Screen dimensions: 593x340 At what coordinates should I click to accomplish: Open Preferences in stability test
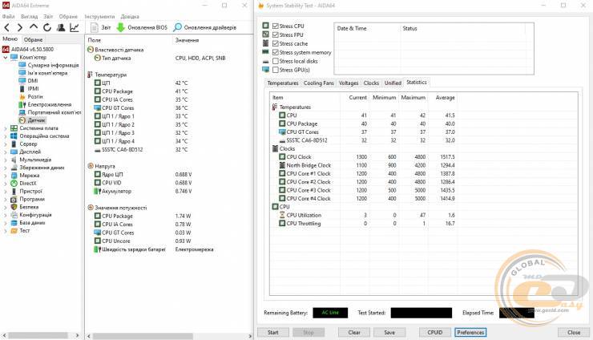tap(470, 333)
